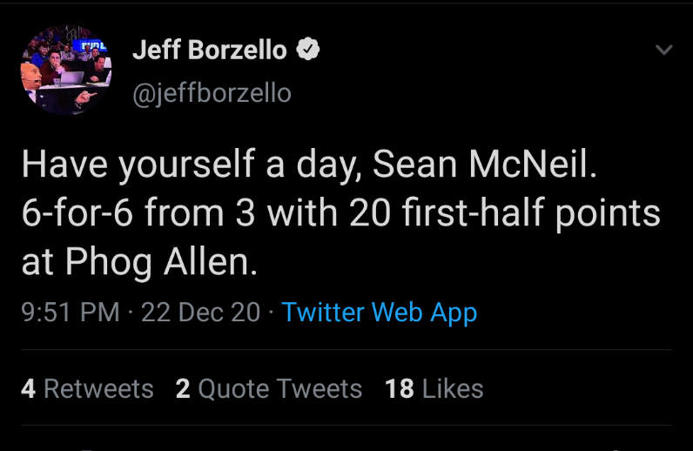The width and height of the screenshot is (693, 451).
Task: Click the number 18 before Likes
Action: [400, 388]
